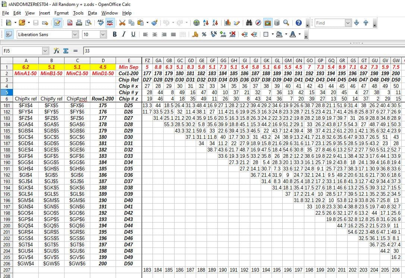Open the Format menu
This screenshot has width=405, height=278.
click(62, 13)
